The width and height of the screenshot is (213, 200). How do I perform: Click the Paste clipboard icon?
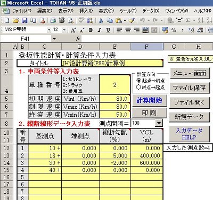click(119, 21)
